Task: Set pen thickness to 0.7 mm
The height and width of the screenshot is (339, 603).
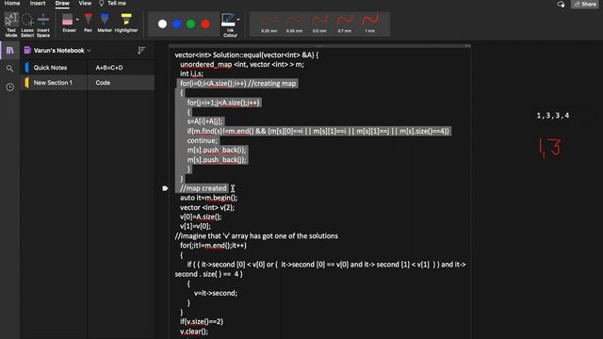Action: pyautogui.click(x=344, y=24)
